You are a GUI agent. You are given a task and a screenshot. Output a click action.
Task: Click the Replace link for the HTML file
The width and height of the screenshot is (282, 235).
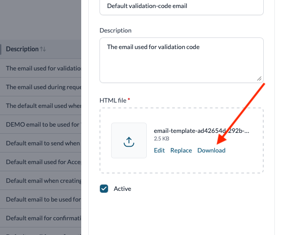click(181, 150)
